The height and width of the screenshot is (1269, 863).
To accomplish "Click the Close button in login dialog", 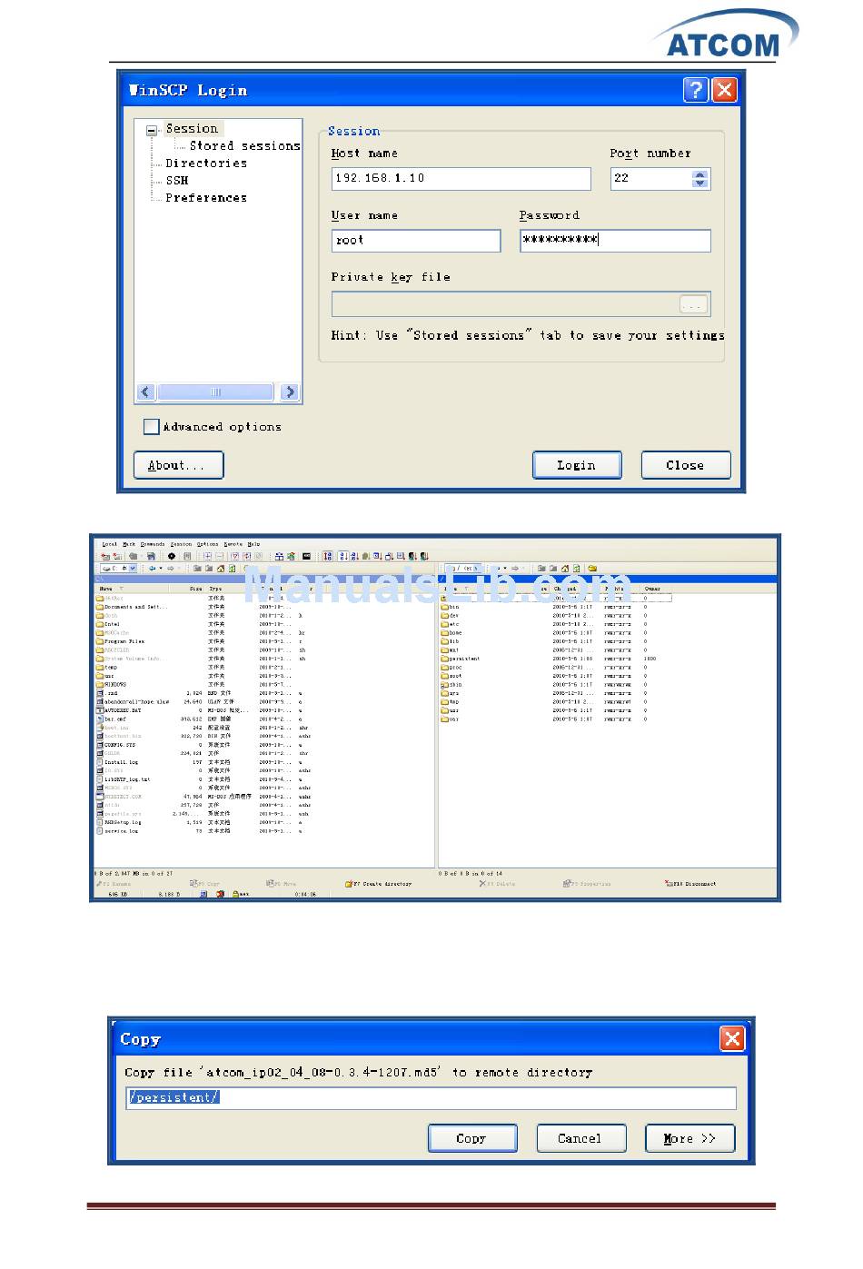I will point(685,465).
